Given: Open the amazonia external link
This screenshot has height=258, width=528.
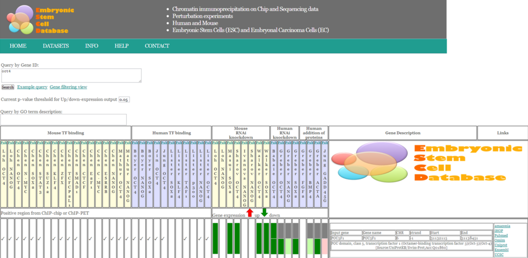Looking at the screenshot, I should pos(503,225).
